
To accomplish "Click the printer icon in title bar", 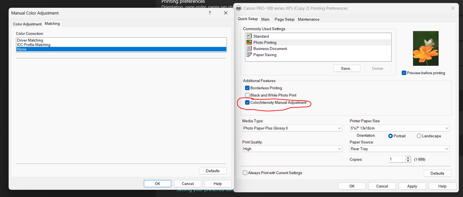I will tap(239, 8).
